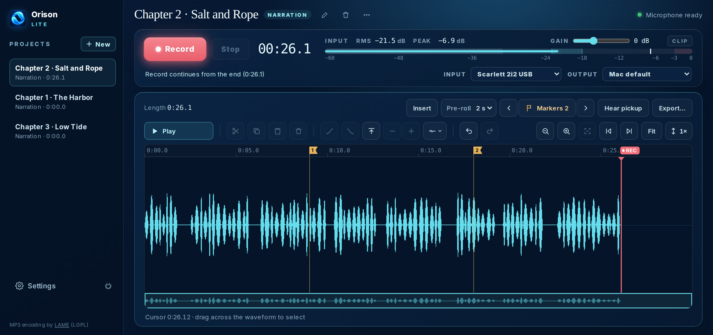Click the 0:10.0 timeline ruler label

[340, 150]
